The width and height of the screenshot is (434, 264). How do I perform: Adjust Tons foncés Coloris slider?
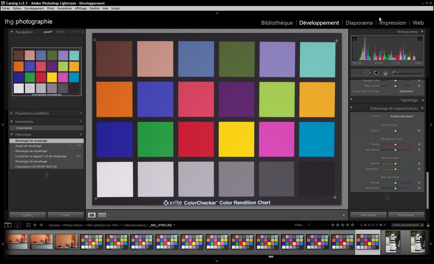tap(395, 131)
